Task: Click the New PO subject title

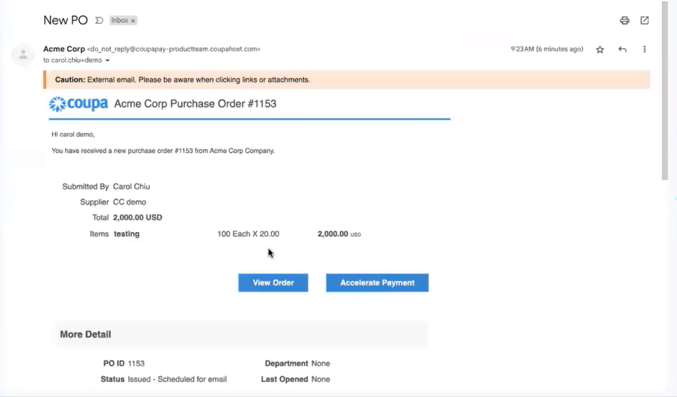Action: pos(65,20)
